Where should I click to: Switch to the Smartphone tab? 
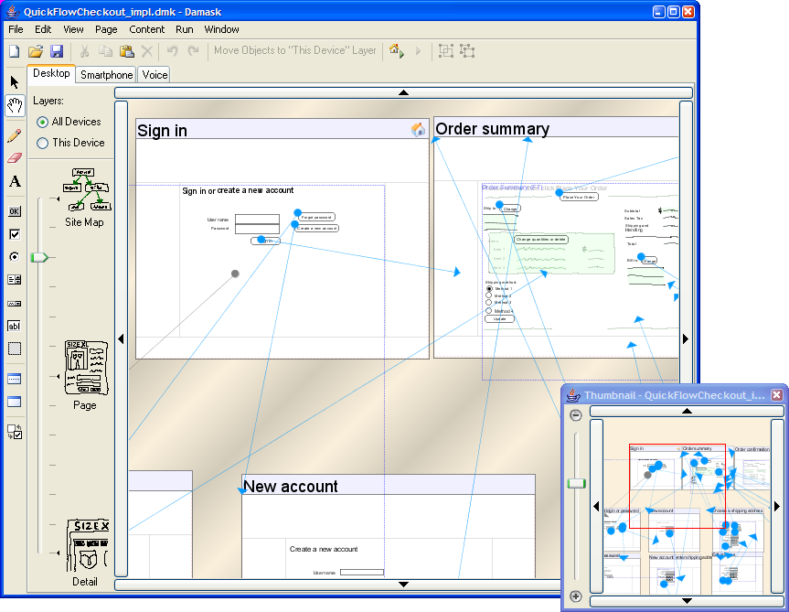coord(106,75)
